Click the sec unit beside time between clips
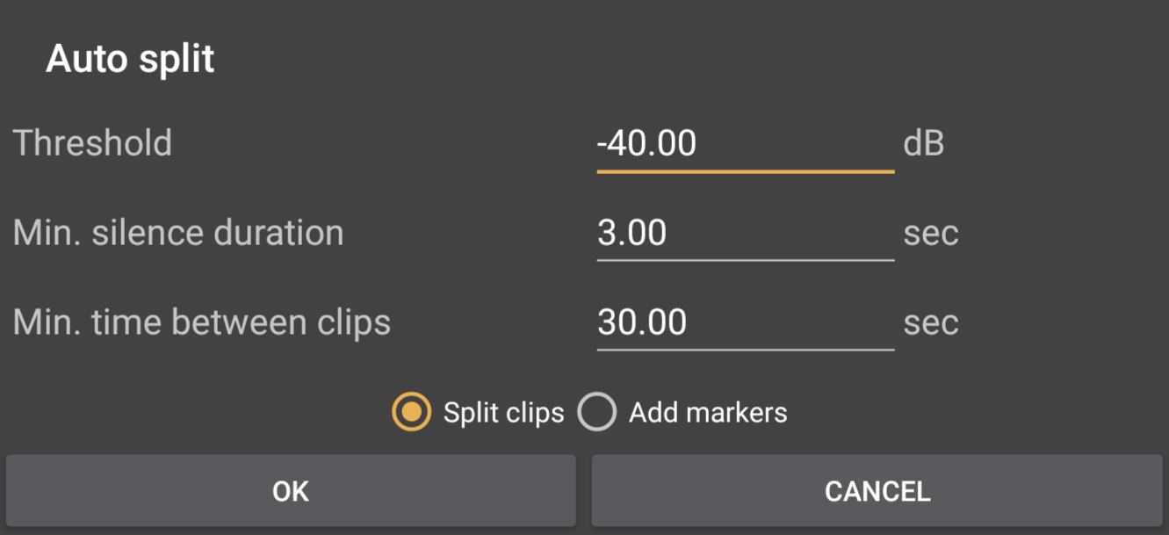1169x535 pixels. coord(931,323)
